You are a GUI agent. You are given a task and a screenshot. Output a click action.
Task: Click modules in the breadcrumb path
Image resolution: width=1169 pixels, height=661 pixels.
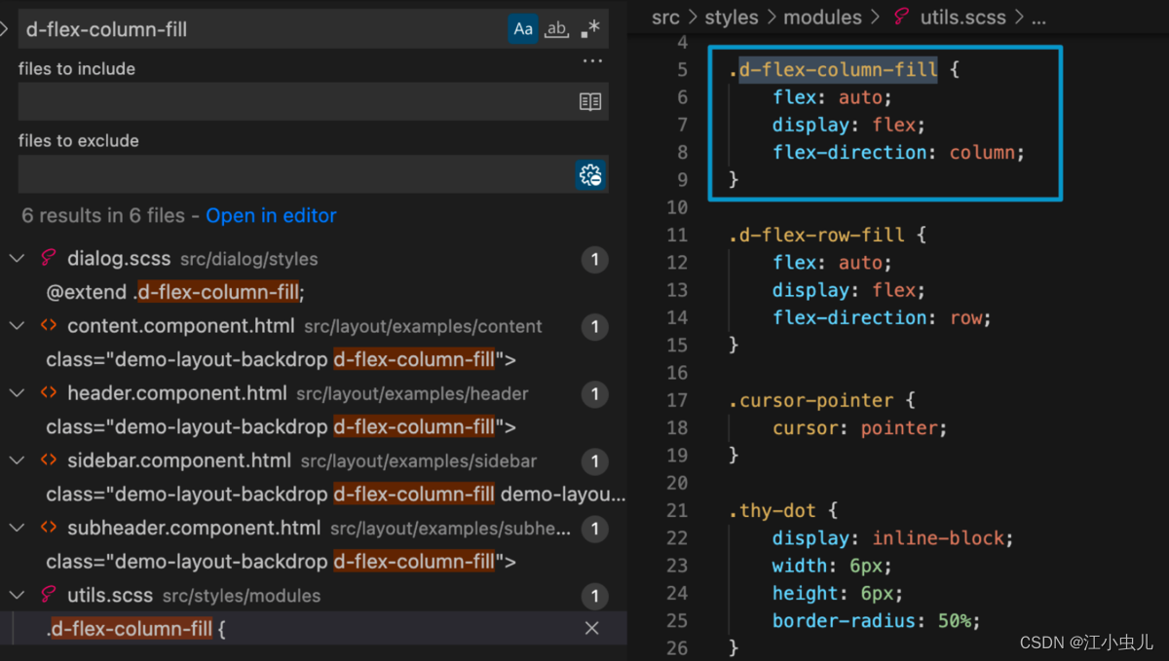point(822,18)
